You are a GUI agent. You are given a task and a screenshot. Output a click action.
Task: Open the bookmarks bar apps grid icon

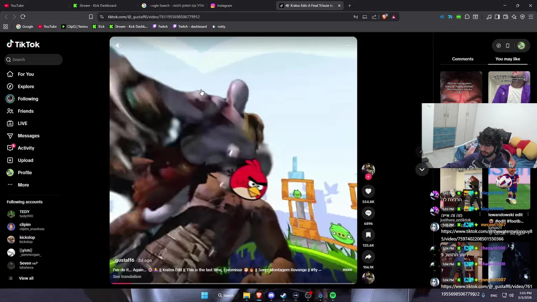[5, 26]
